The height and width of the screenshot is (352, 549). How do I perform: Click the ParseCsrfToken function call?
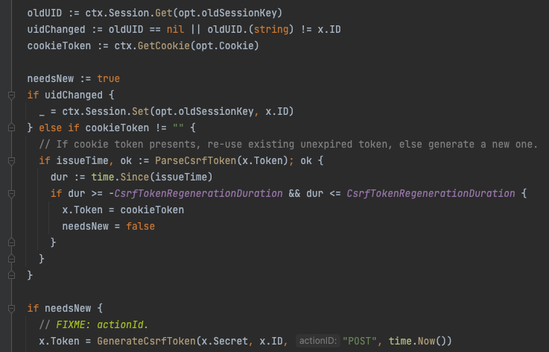(x=196, y=160)
